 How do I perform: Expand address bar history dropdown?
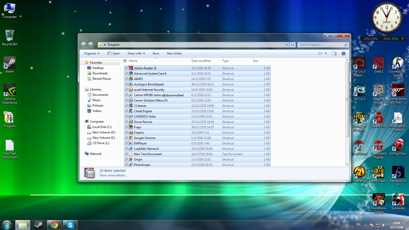tap(287, 45)
